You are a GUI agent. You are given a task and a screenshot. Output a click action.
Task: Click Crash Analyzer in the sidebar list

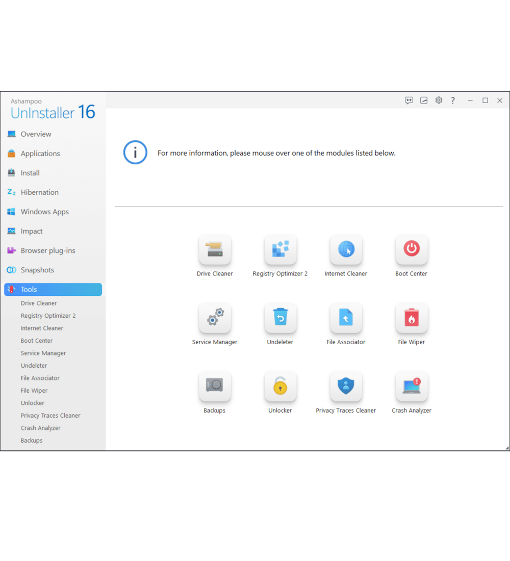click(x=41, y=428)
